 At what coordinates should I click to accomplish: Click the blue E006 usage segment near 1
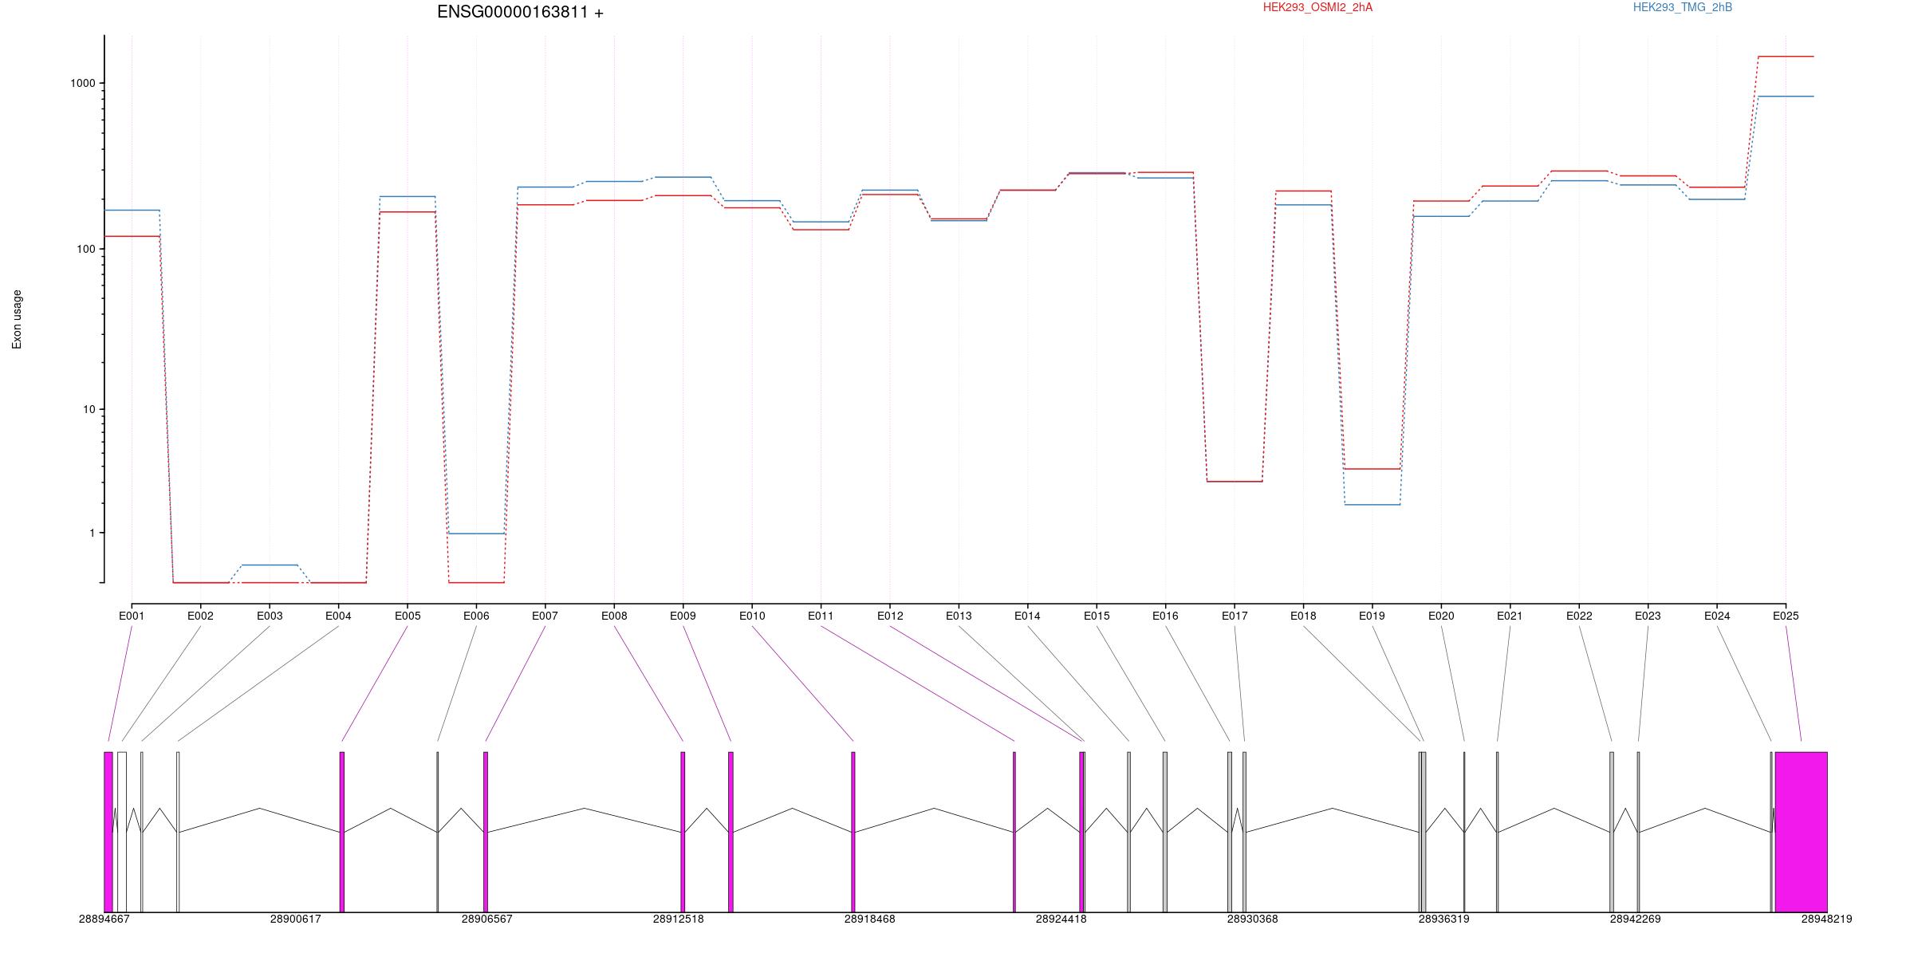pyautogui.click(x=476, y=534)
